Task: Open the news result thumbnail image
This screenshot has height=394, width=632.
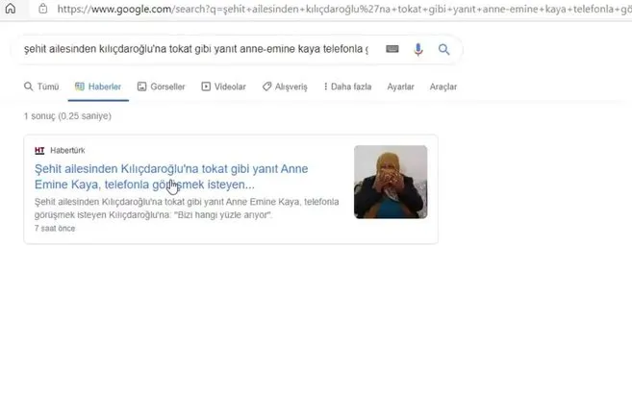Action: 391,182
